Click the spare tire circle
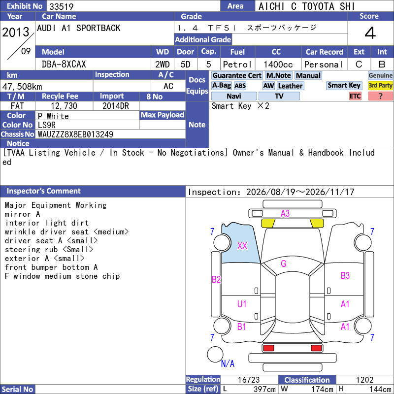Image resolution: width=394 pixels, height=394 pixels. pyautogui.click(x=215, y=354)
